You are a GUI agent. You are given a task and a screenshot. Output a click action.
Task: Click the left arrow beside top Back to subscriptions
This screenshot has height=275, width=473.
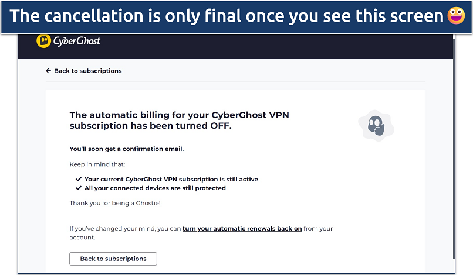[48, 71]
